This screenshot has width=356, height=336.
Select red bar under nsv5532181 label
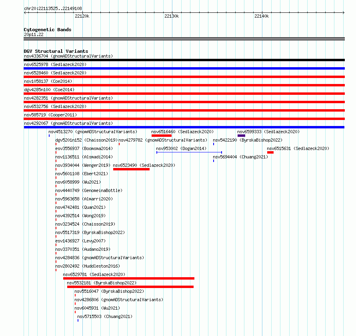(x=130, y=287)
